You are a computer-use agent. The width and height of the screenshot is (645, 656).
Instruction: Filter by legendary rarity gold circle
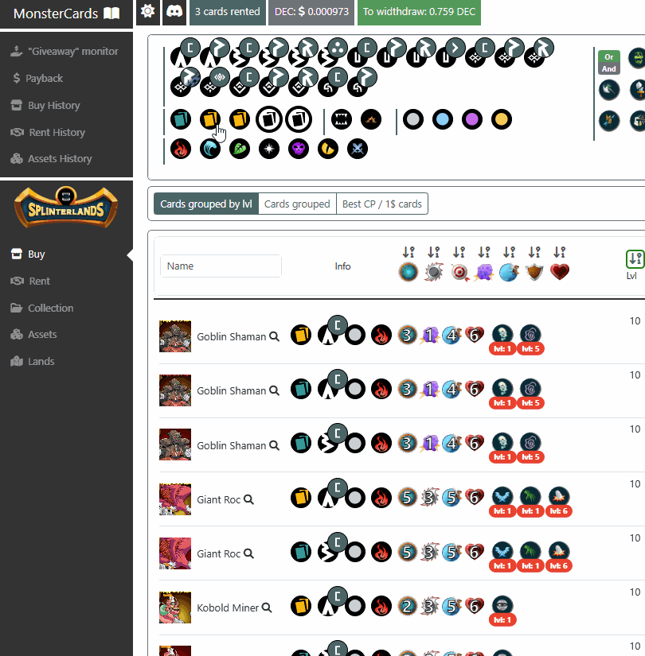pyautogui.click(x=502, y=119)
